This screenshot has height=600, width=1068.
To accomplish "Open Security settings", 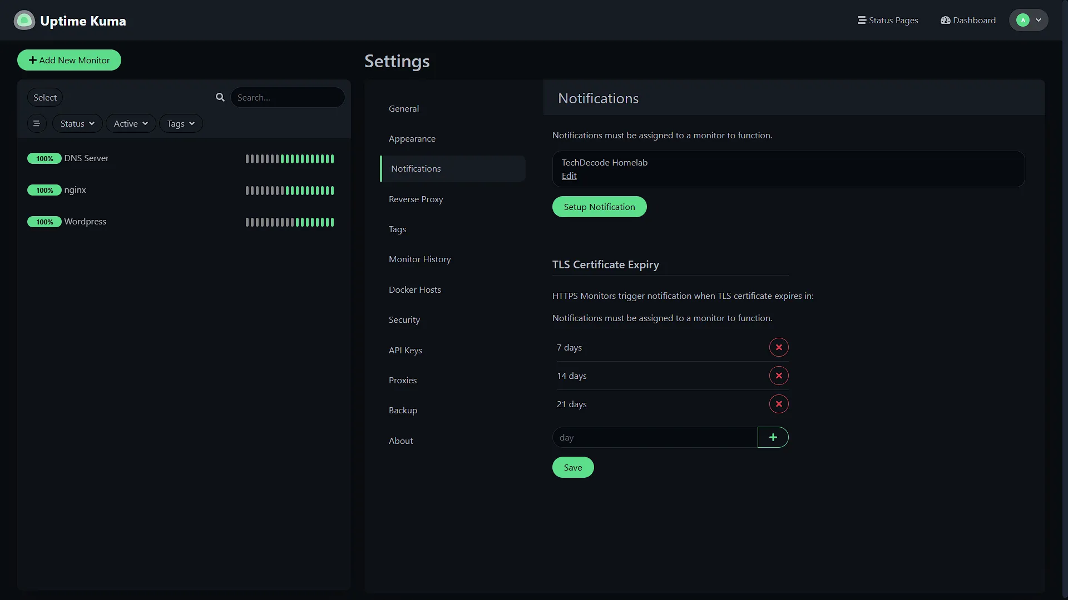I will [452, 319].
